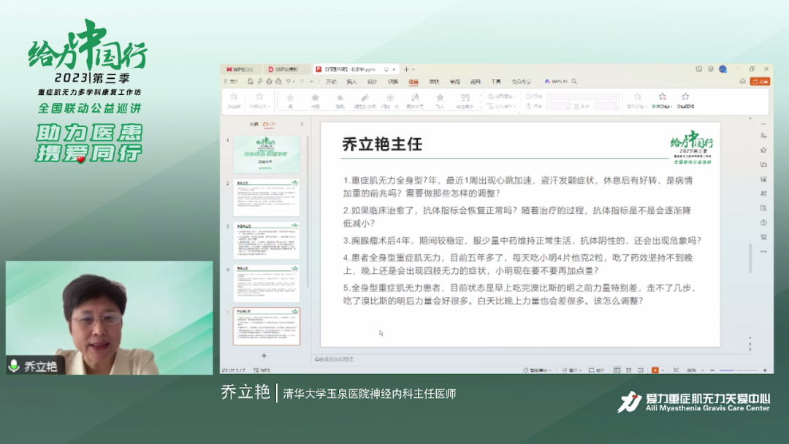Open the WPS AI assistant from the ribbon

(557, 80)
